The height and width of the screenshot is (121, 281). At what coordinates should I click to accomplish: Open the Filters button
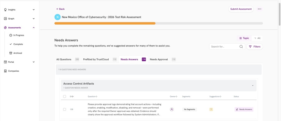pyautogui.click(x=255, y=46)
